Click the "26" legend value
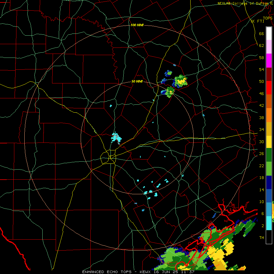This screenshot has height=274, width=274. 262,154
